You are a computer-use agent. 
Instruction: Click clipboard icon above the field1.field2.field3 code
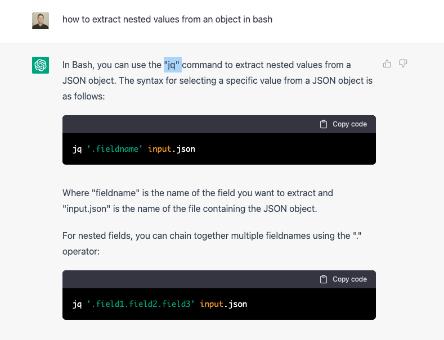pos(324,279)
